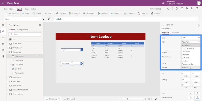Choose CustomerNumber in the Value list
The height and width of the screenshot is (101, 202).
pyautogui.click(x=191, y=48)
